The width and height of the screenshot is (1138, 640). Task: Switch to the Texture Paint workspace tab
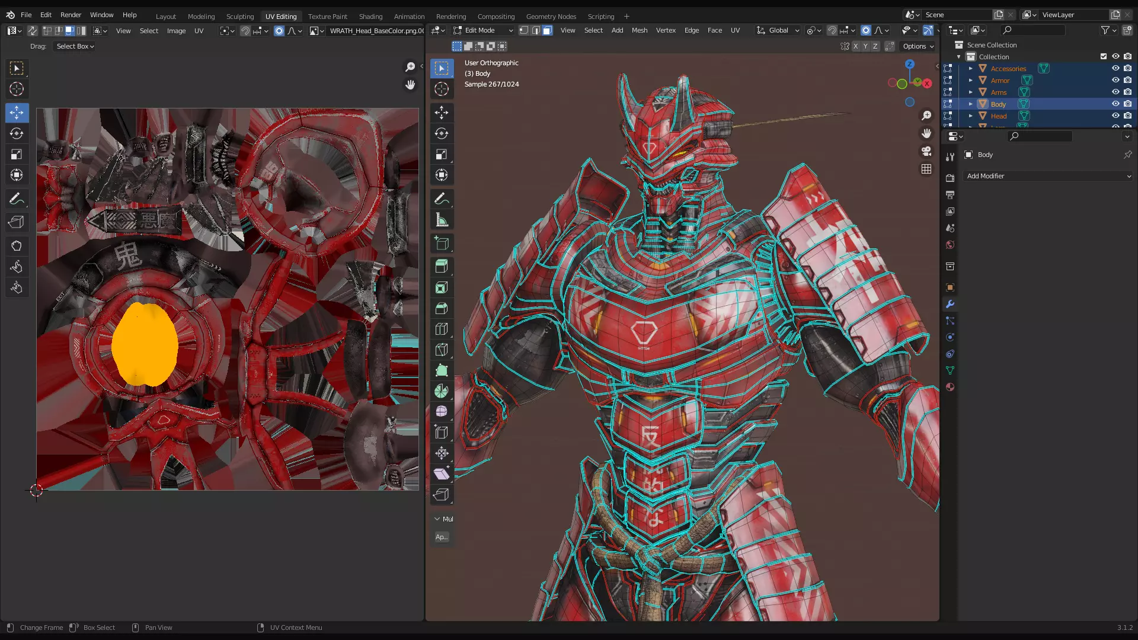pos(328,16)
